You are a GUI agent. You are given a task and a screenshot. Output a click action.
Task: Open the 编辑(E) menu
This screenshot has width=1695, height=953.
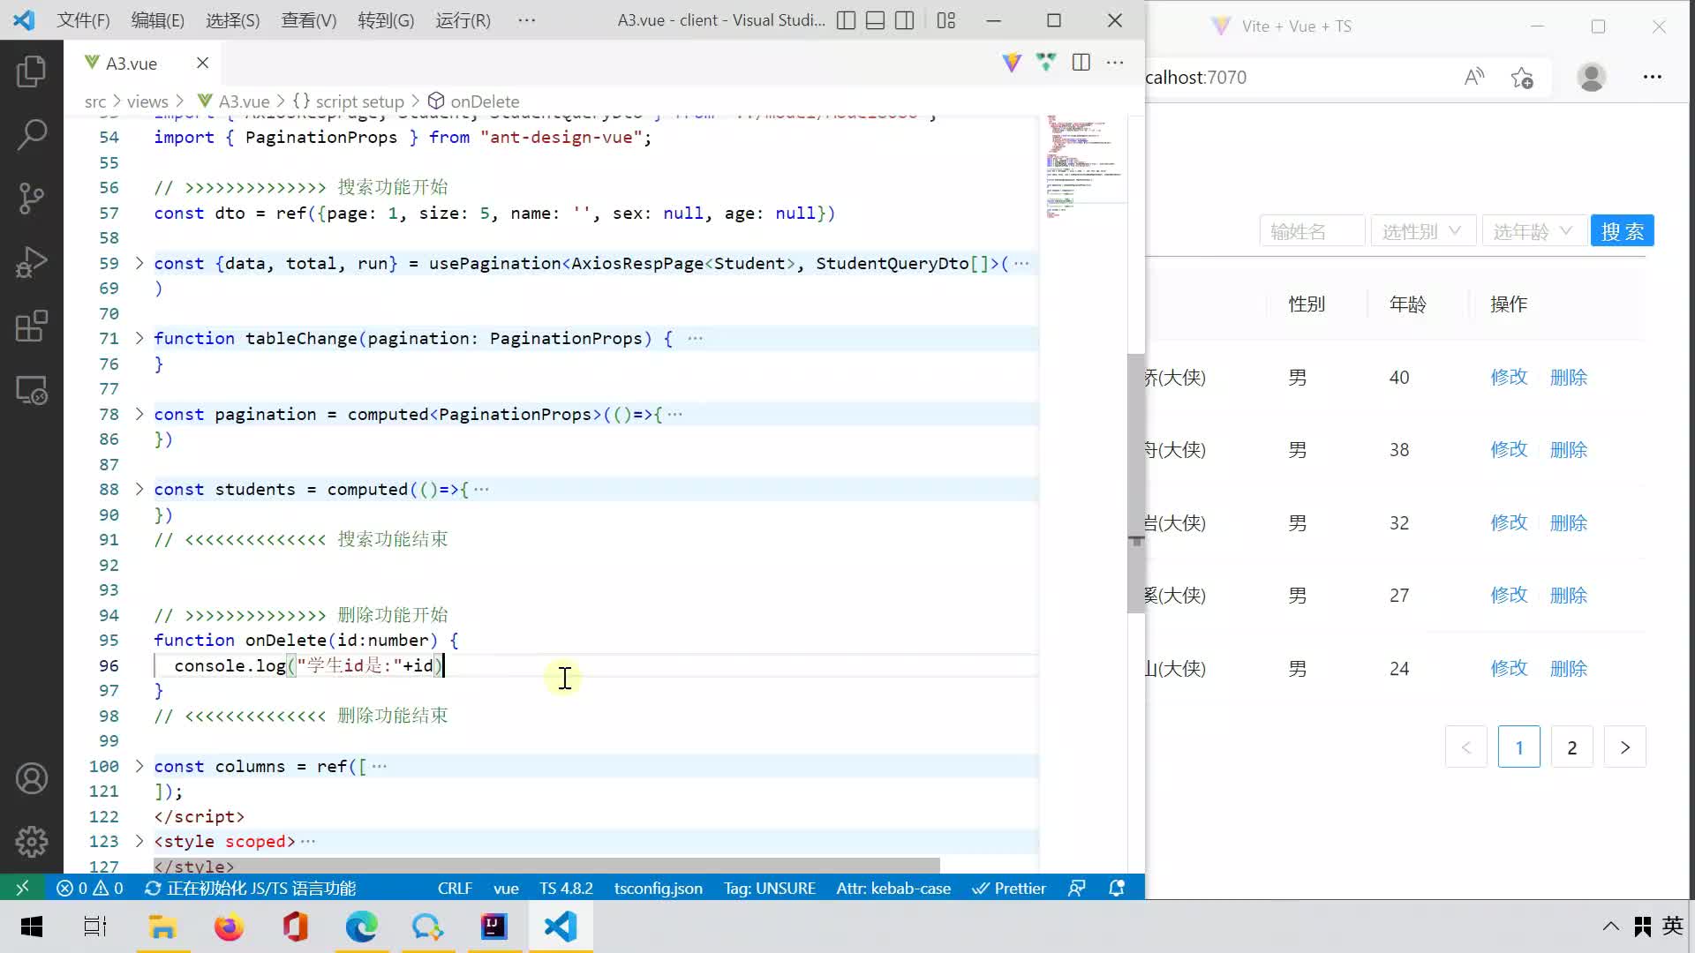point(158,20)
